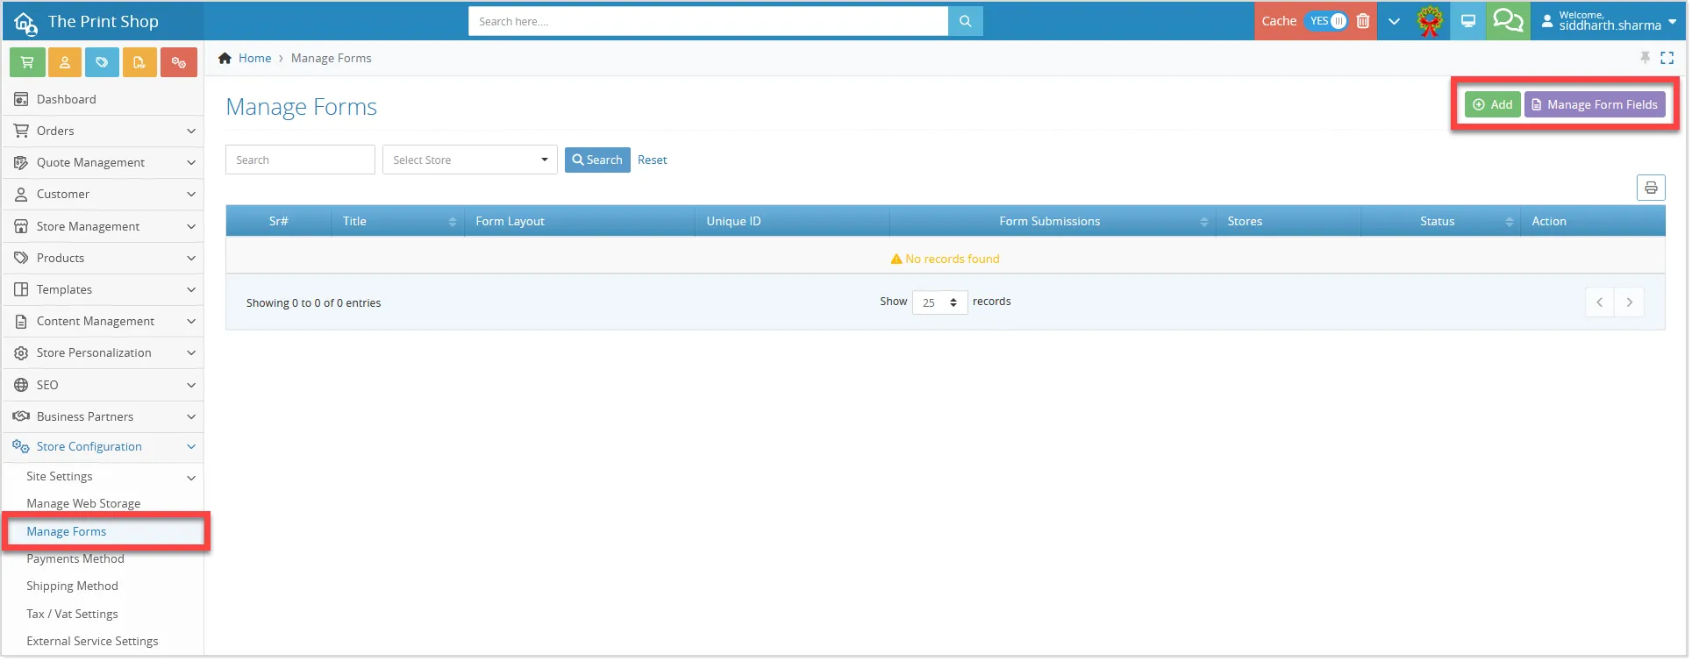Pin the page using the pushpin icon
This screenshot has height=661, width=1692.
[1645, 58]
